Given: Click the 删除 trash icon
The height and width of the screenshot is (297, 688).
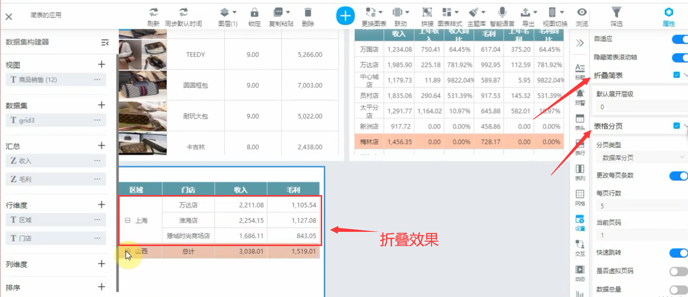Looking at the screenshot, I should [308, 12].
